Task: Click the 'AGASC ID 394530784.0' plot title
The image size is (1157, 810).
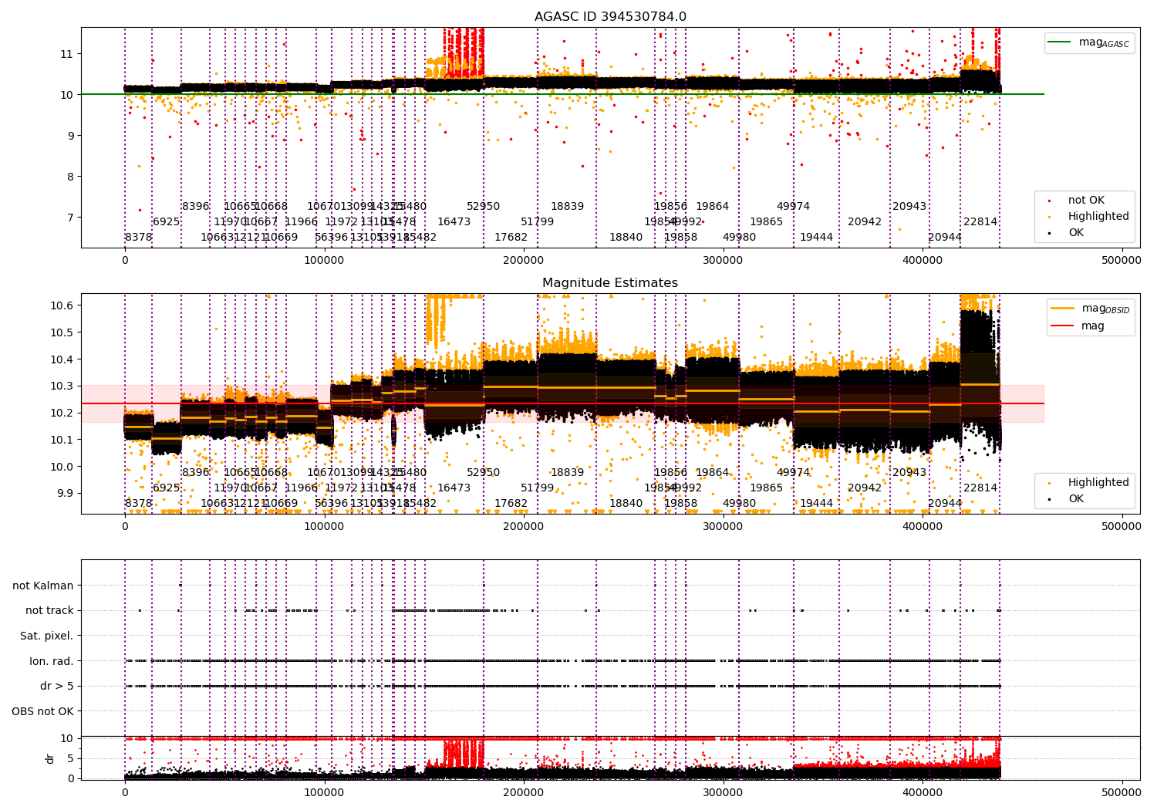Action: [x=610, y=17]
